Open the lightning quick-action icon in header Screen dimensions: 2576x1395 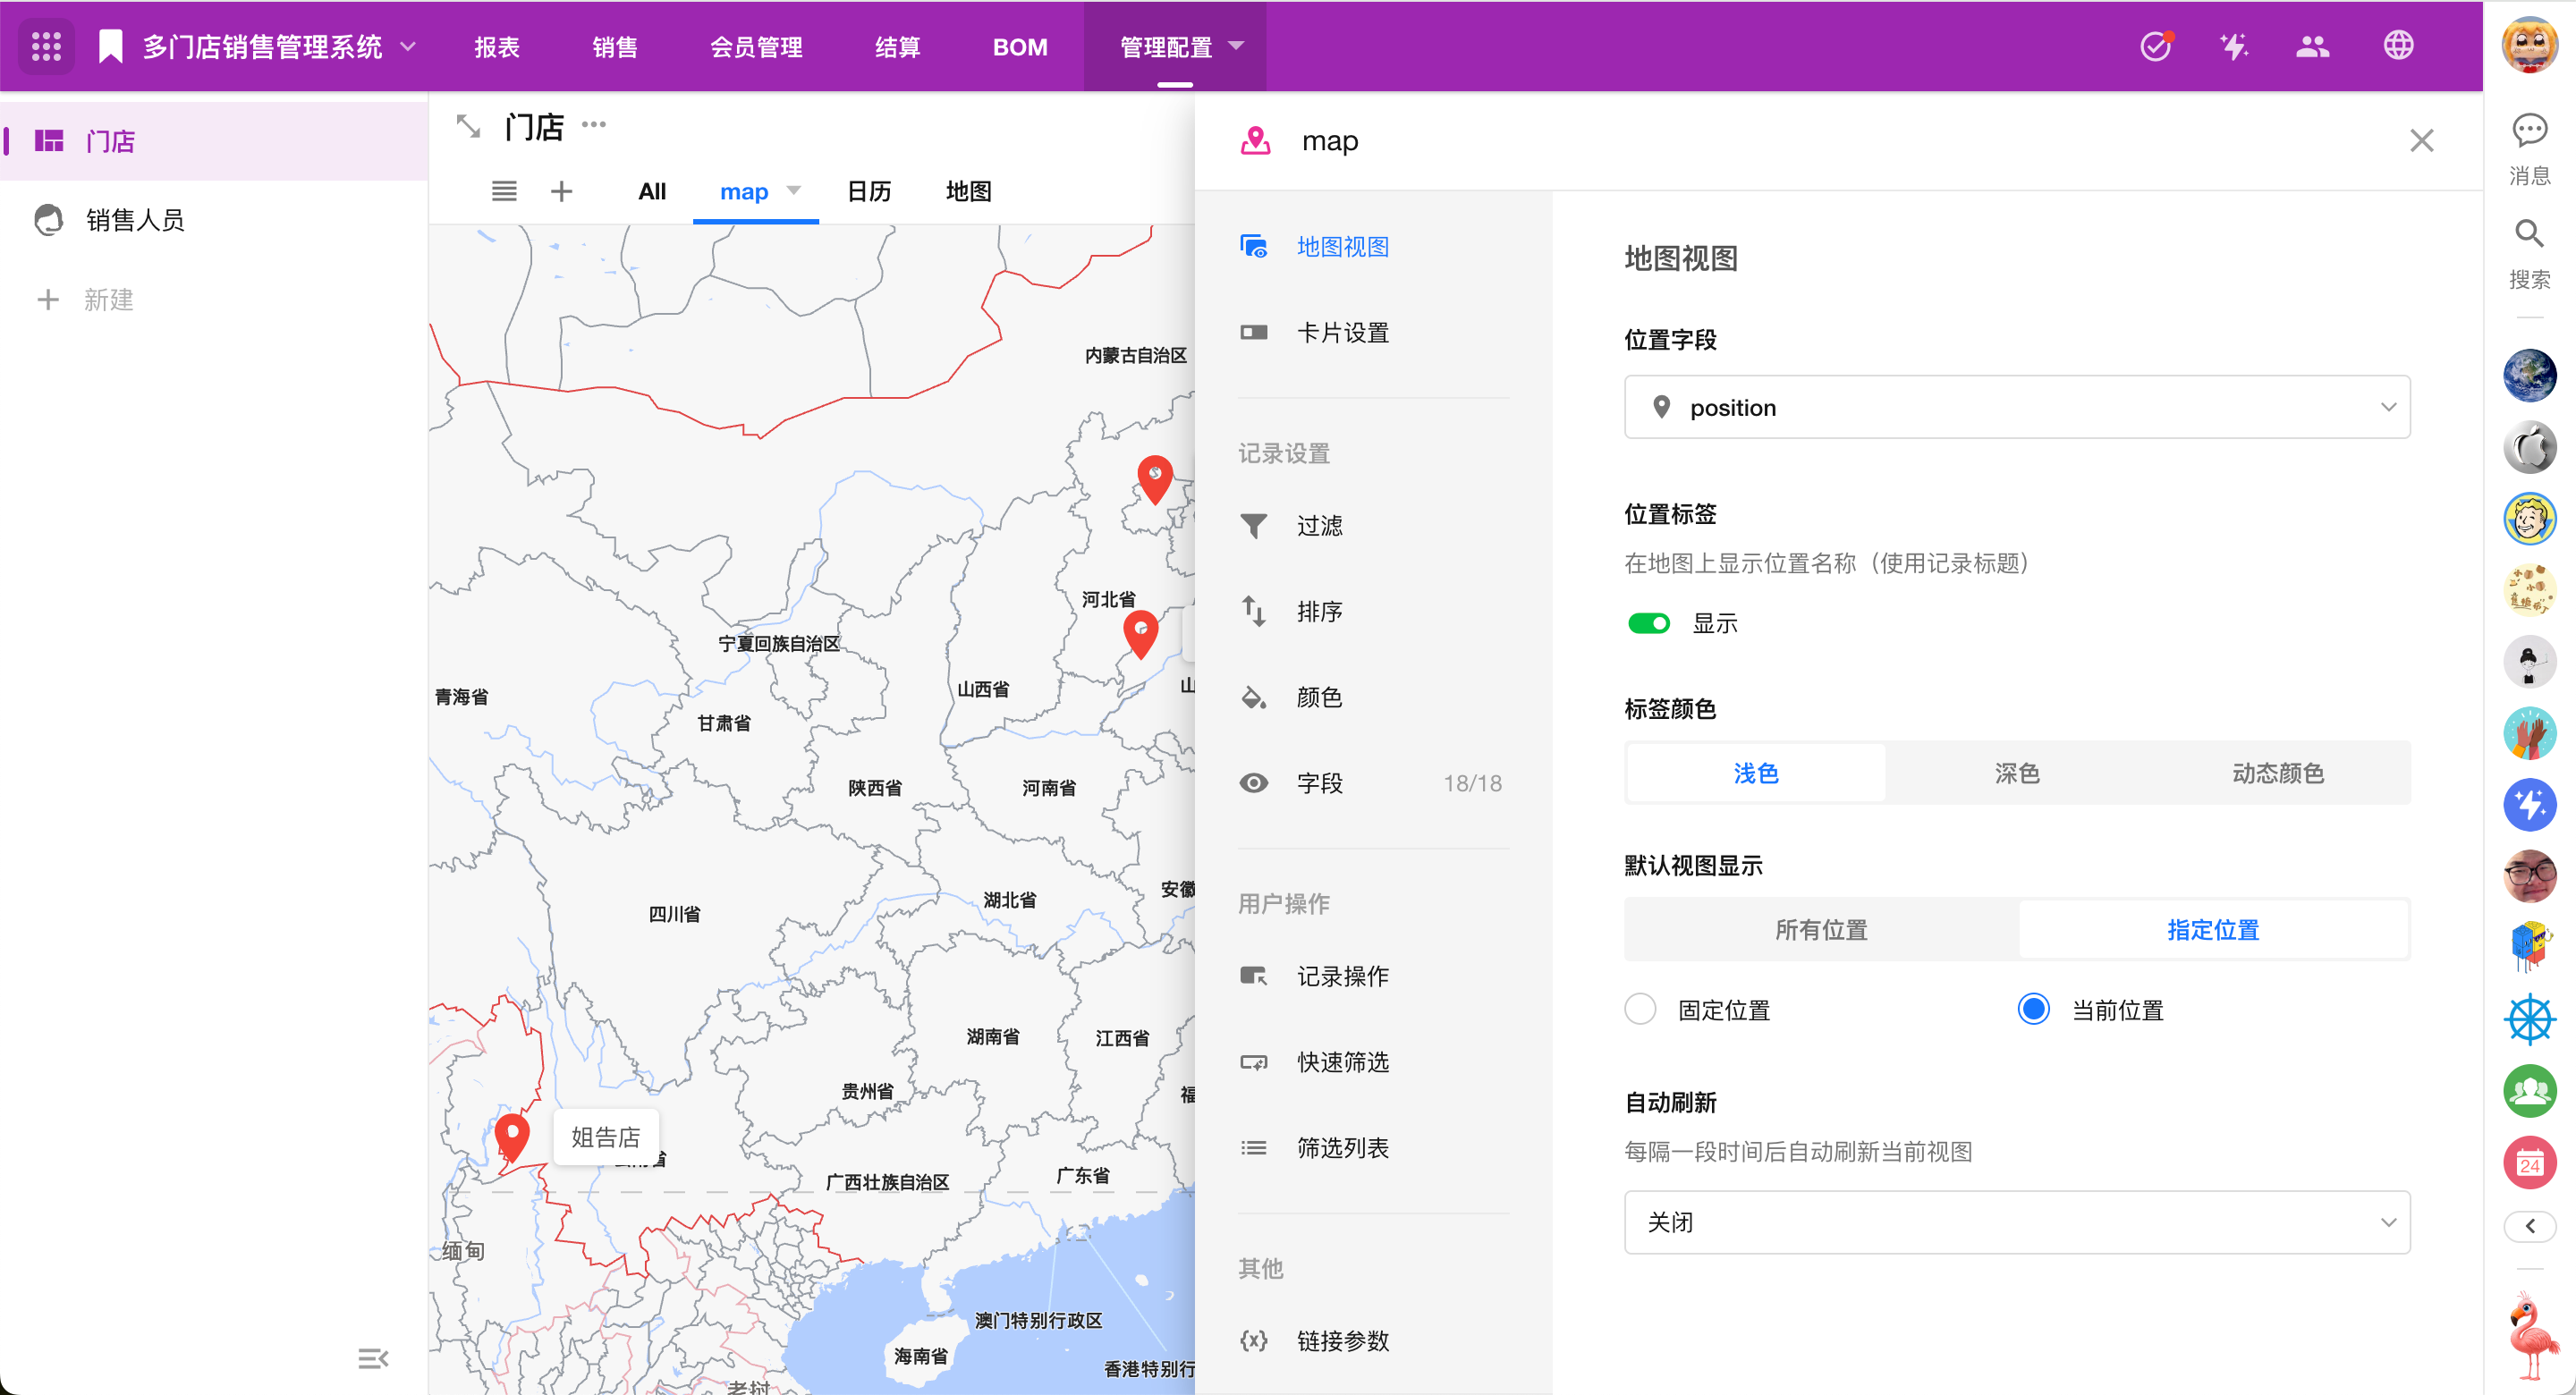(x=2233, y=46)
